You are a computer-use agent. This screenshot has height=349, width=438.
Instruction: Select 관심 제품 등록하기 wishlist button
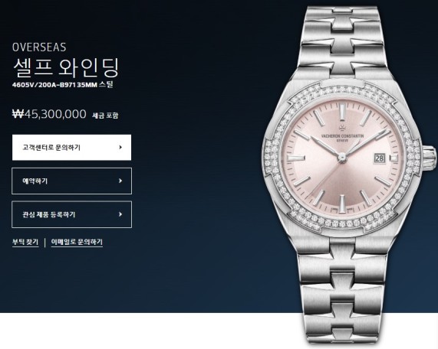[x=71, y=214]
